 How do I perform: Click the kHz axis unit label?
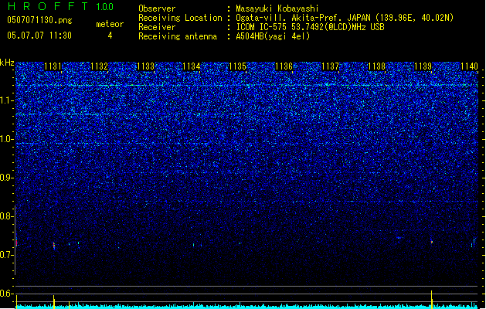[7, 63]
